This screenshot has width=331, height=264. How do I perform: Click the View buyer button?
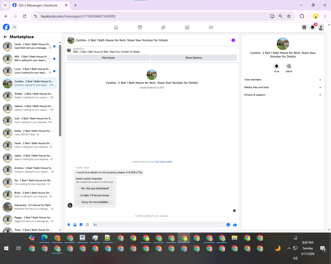pos(108,58)
